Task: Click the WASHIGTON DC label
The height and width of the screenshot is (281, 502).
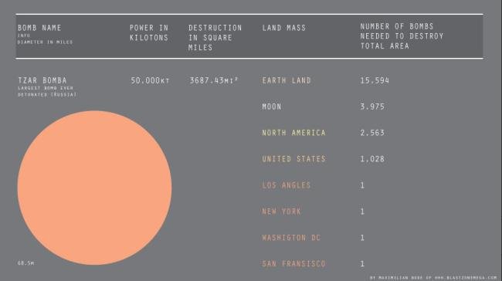Action: (x=291, y=238)
